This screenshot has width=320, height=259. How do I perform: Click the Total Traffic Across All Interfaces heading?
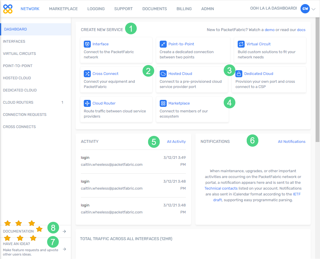pyautogui.click(x=126, y=239)
